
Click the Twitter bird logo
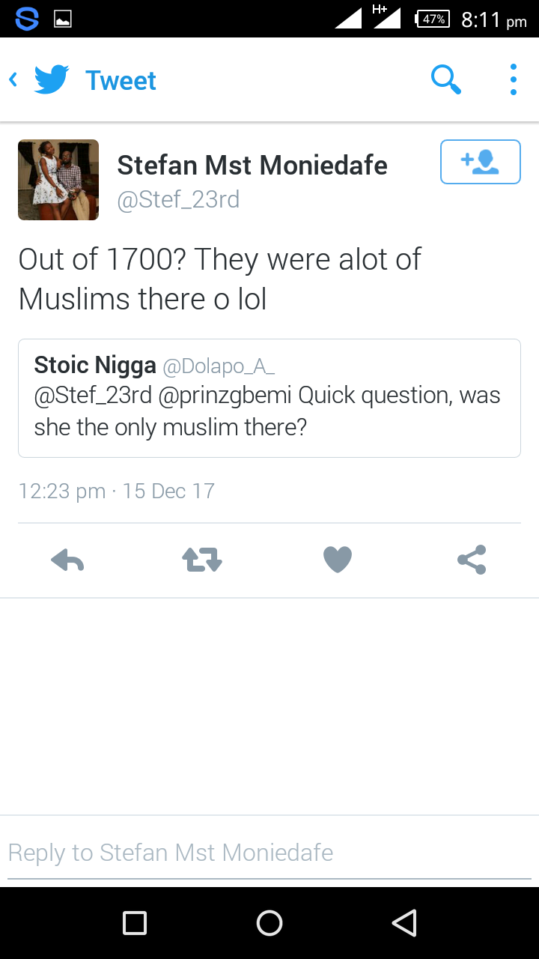tap(52, 79)
